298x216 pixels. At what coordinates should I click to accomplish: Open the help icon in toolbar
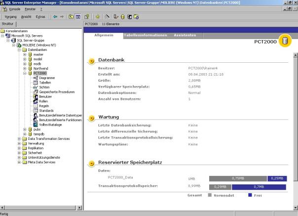tap(87, 17)
